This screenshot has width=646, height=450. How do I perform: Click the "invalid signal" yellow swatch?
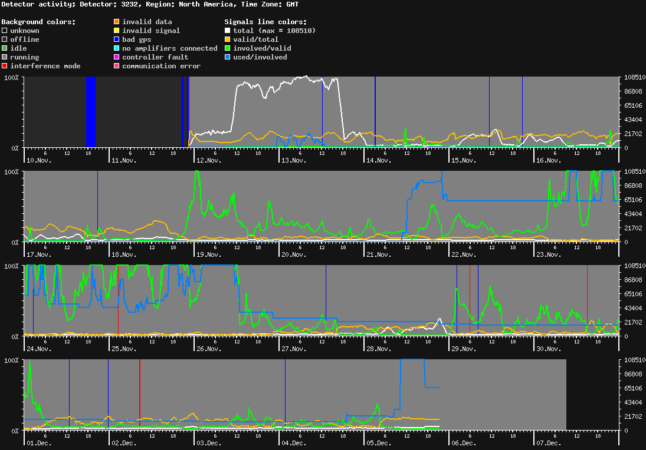click(x=117, y=31)
